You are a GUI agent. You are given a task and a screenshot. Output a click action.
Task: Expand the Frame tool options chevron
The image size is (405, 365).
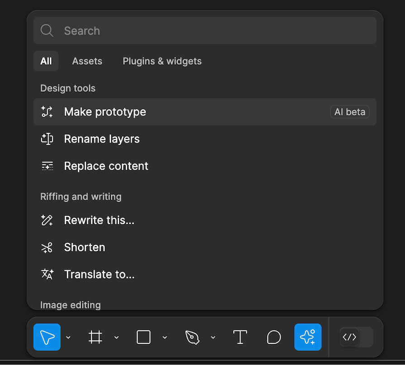(116, 337)
